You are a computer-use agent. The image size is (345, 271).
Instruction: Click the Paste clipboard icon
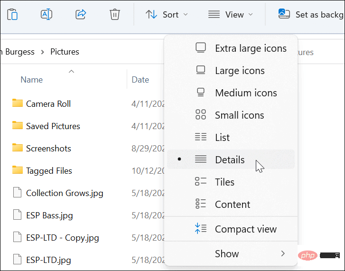12,14
